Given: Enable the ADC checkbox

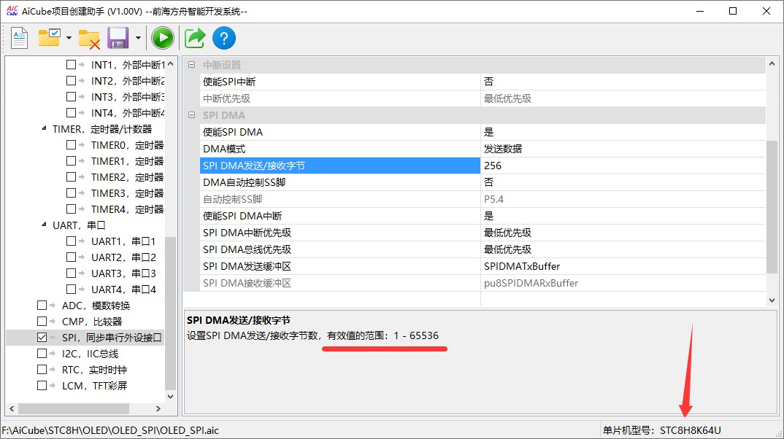Looking at the screenshot, I should pyautogui.click(x=42, y=305).
